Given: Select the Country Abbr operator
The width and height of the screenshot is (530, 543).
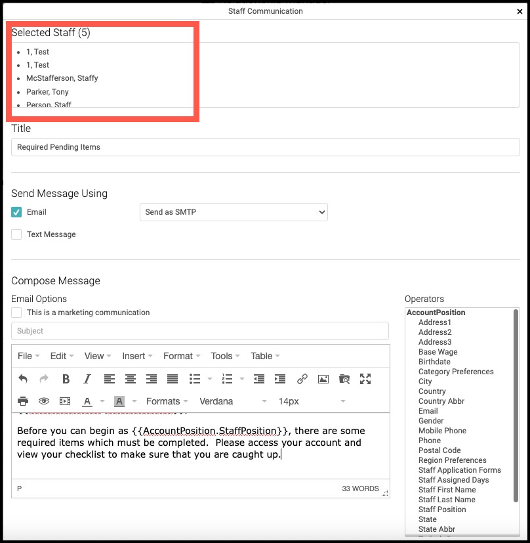Looking at the screenshot, I should click(441, 401).
